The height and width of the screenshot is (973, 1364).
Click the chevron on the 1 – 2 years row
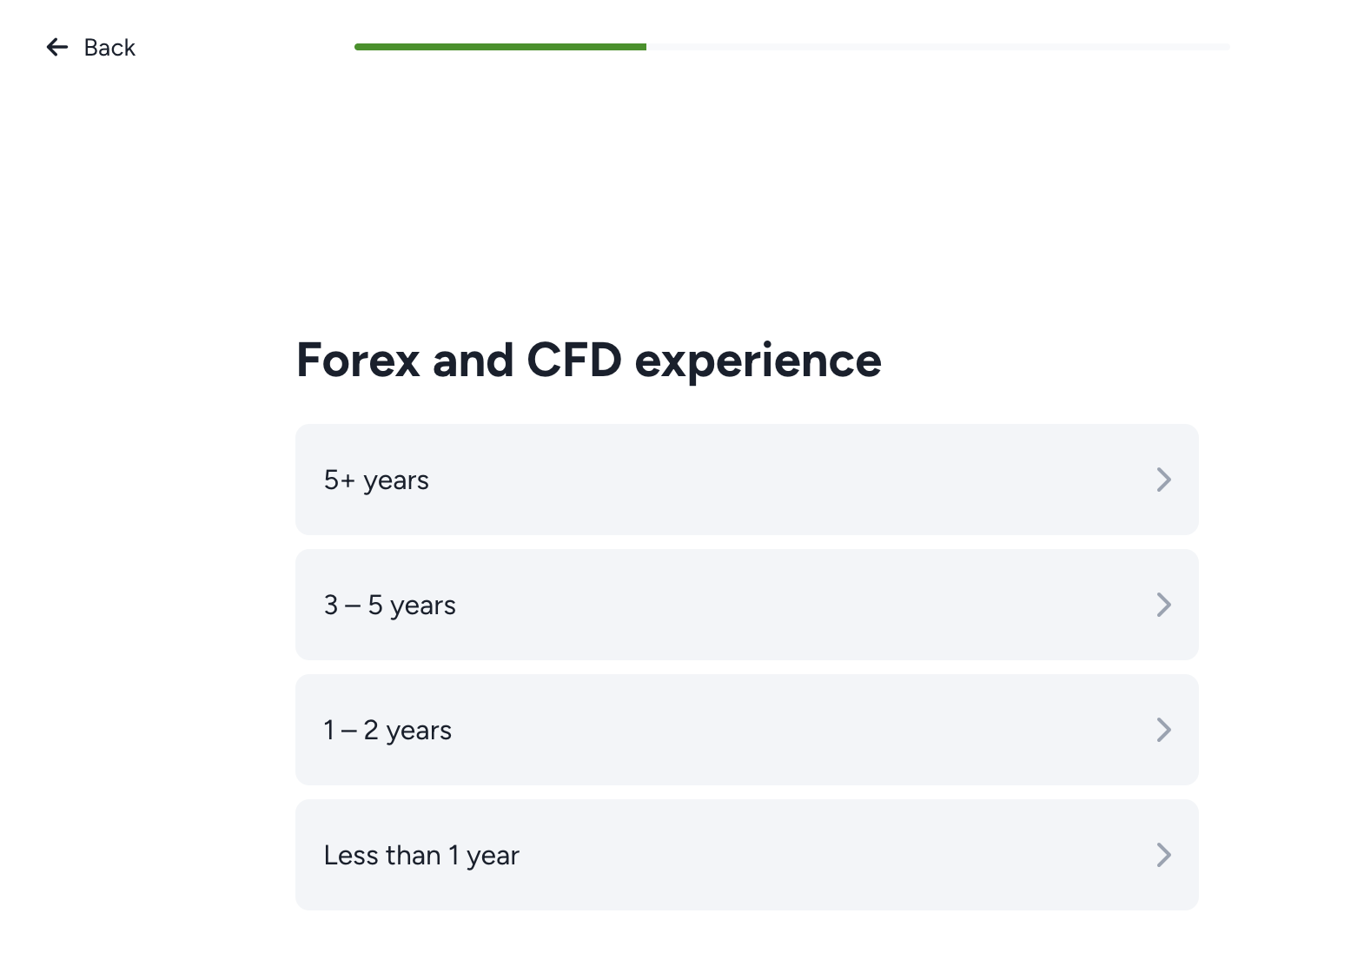coord(1164,730)
